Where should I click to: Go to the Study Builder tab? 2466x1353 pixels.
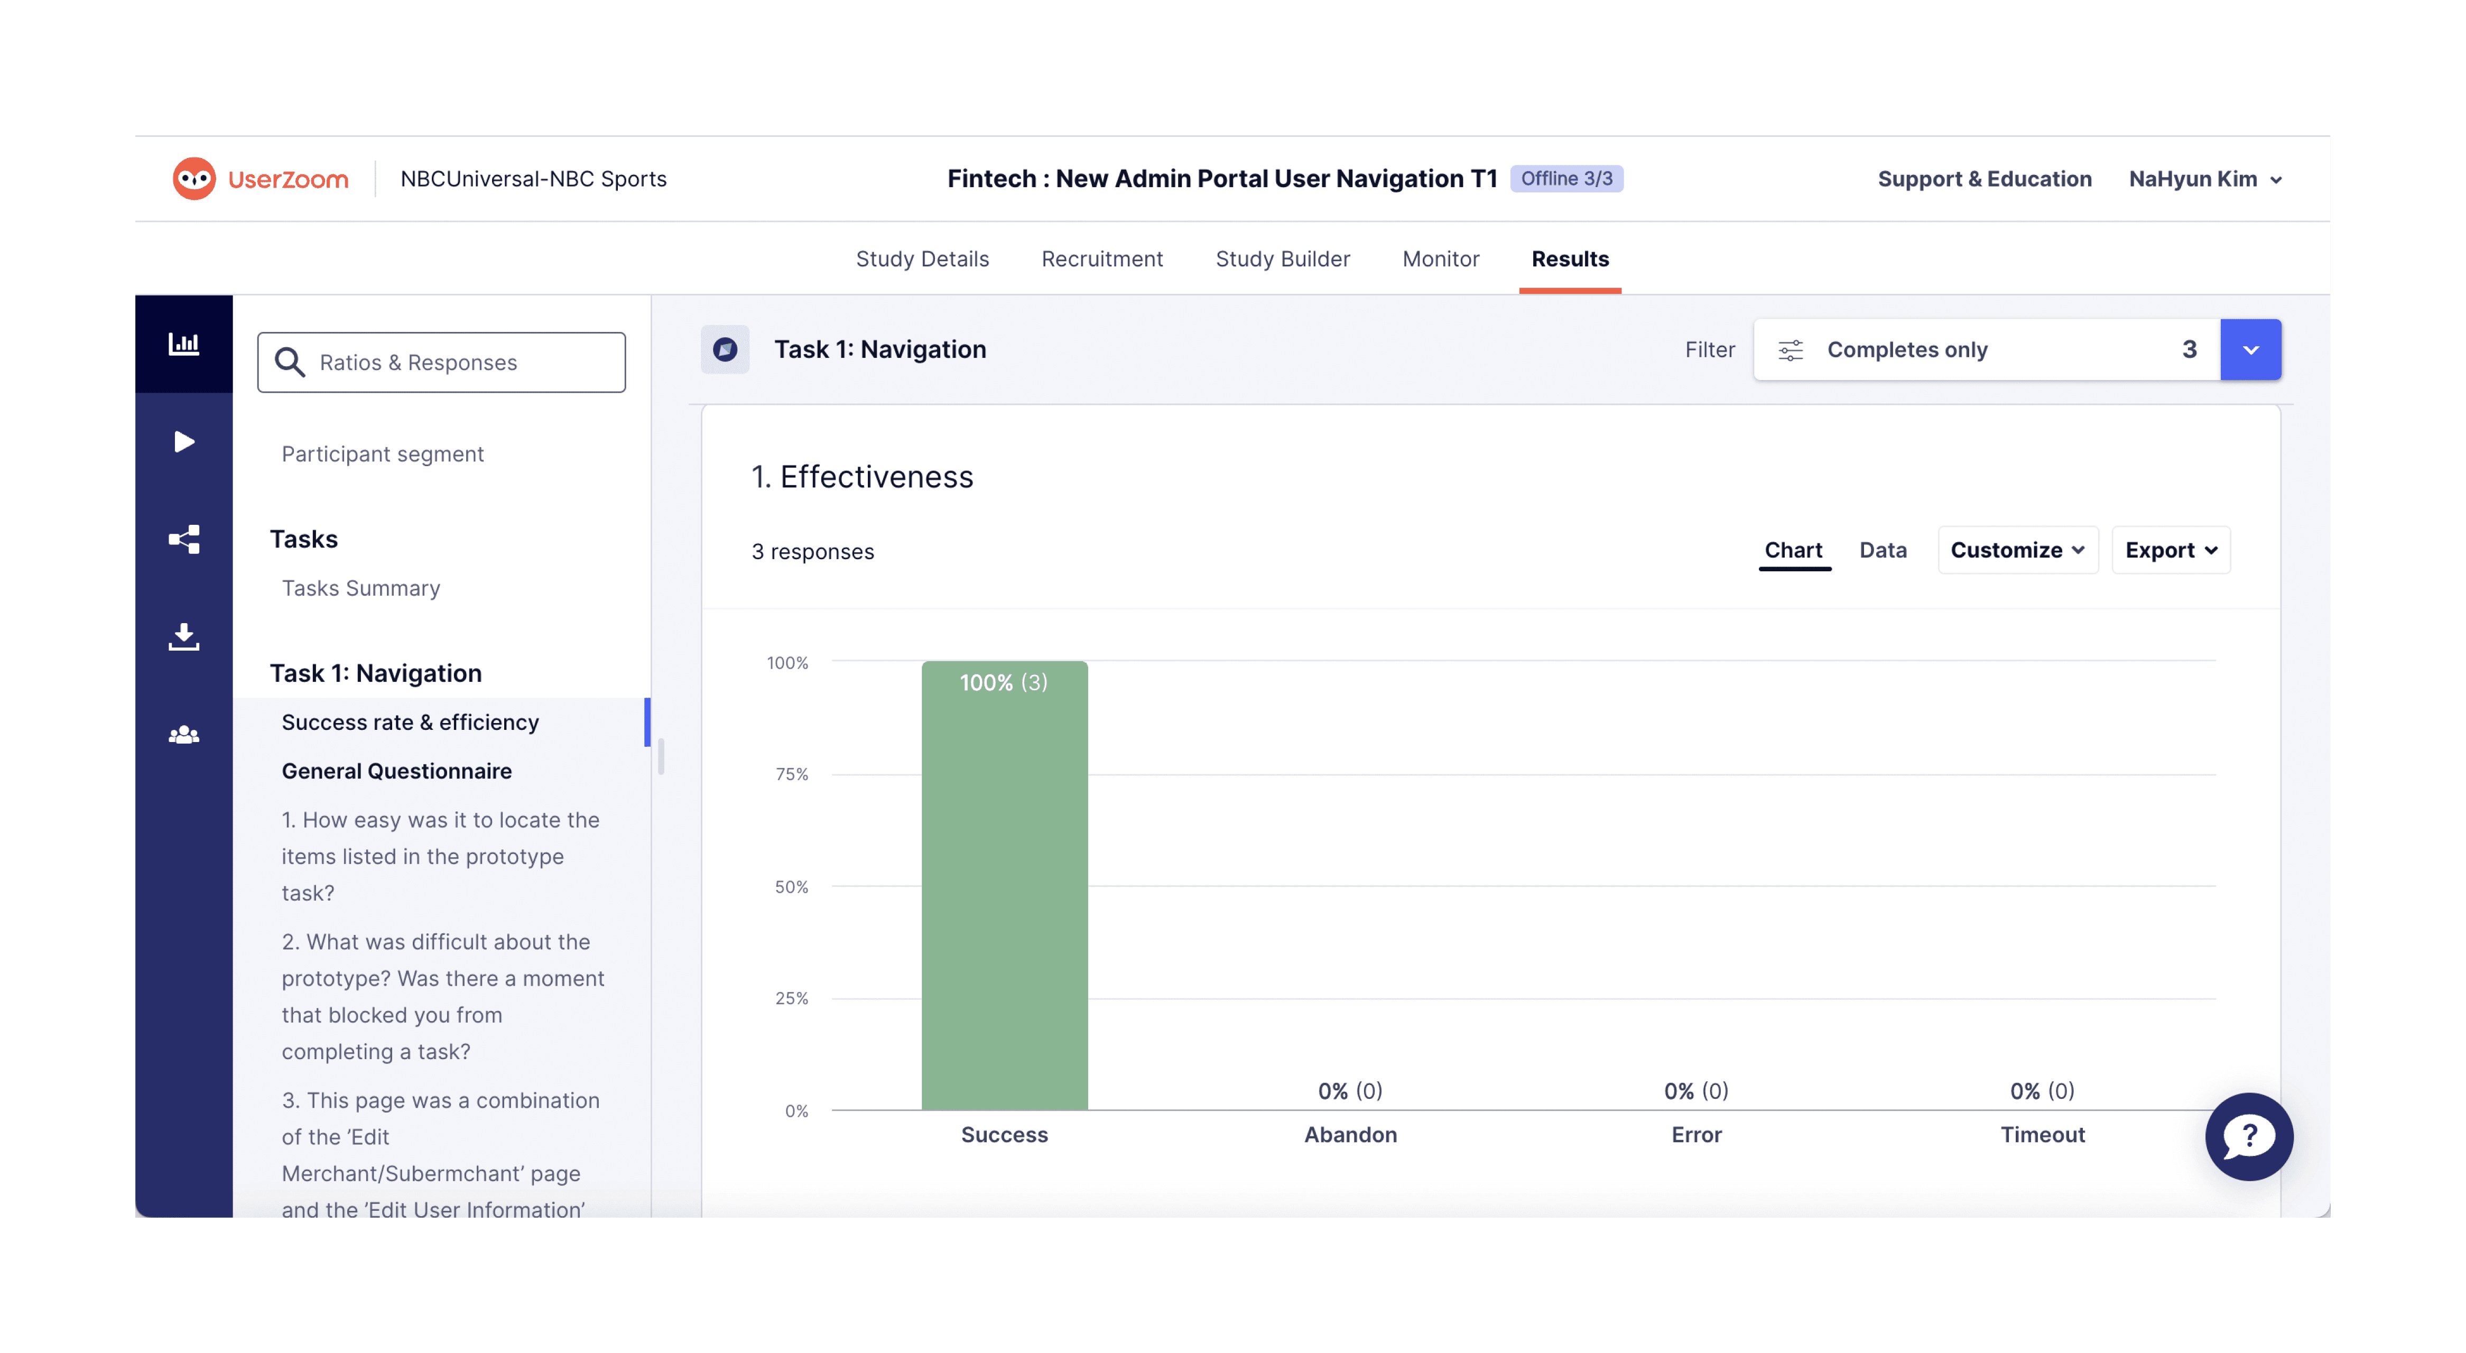point(1282,258)
